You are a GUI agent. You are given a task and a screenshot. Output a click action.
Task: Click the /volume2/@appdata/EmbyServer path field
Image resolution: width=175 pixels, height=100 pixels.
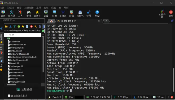point(23,31)
